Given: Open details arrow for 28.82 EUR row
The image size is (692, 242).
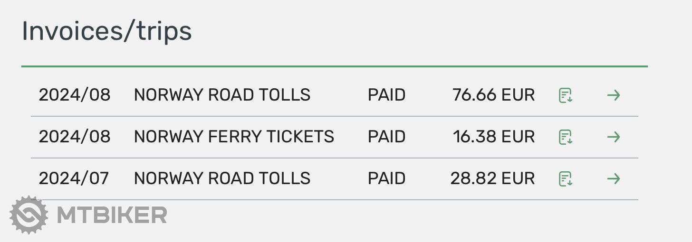Looking at the screenshot, I should (x=614, y=179).
